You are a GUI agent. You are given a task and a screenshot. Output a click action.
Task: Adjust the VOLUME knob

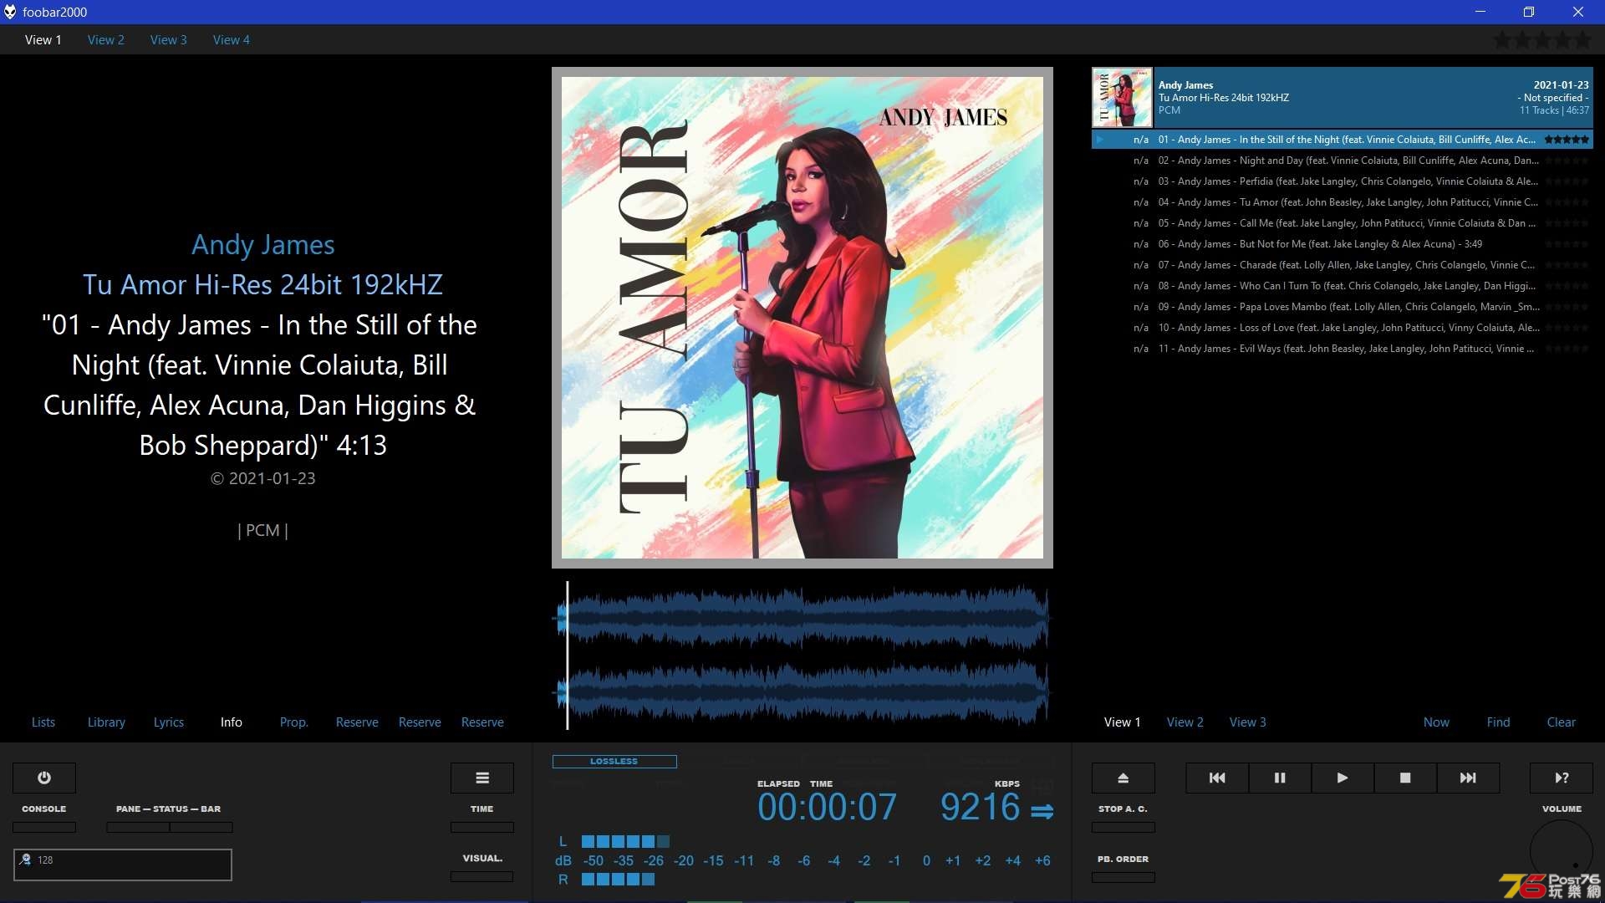[x=1562, y=851]
